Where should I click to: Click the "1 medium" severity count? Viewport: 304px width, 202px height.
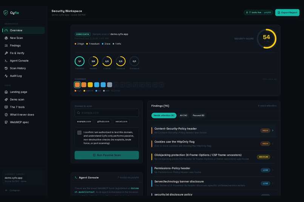tap(93, 44)
